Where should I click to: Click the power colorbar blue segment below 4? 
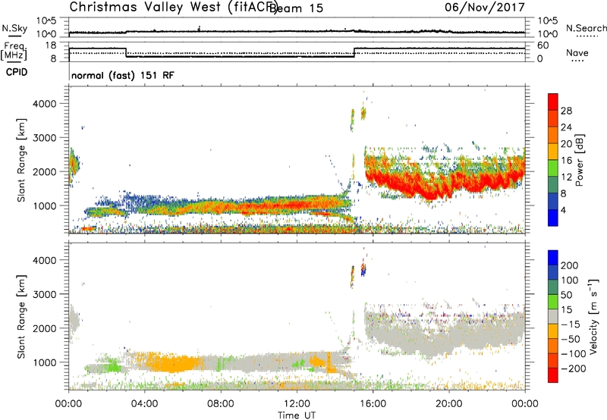click(553, 218)
